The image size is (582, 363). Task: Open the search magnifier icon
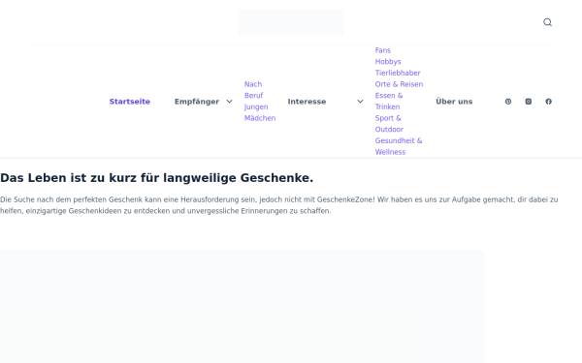click(547, 22)
